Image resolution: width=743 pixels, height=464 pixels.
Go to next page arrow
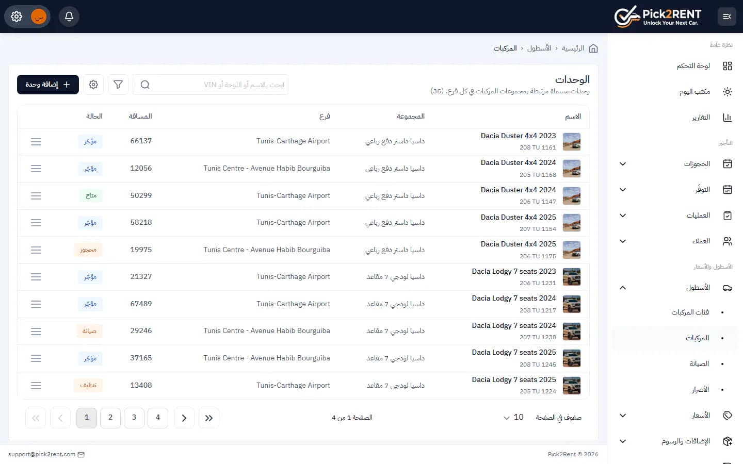(x=184, y=418)
